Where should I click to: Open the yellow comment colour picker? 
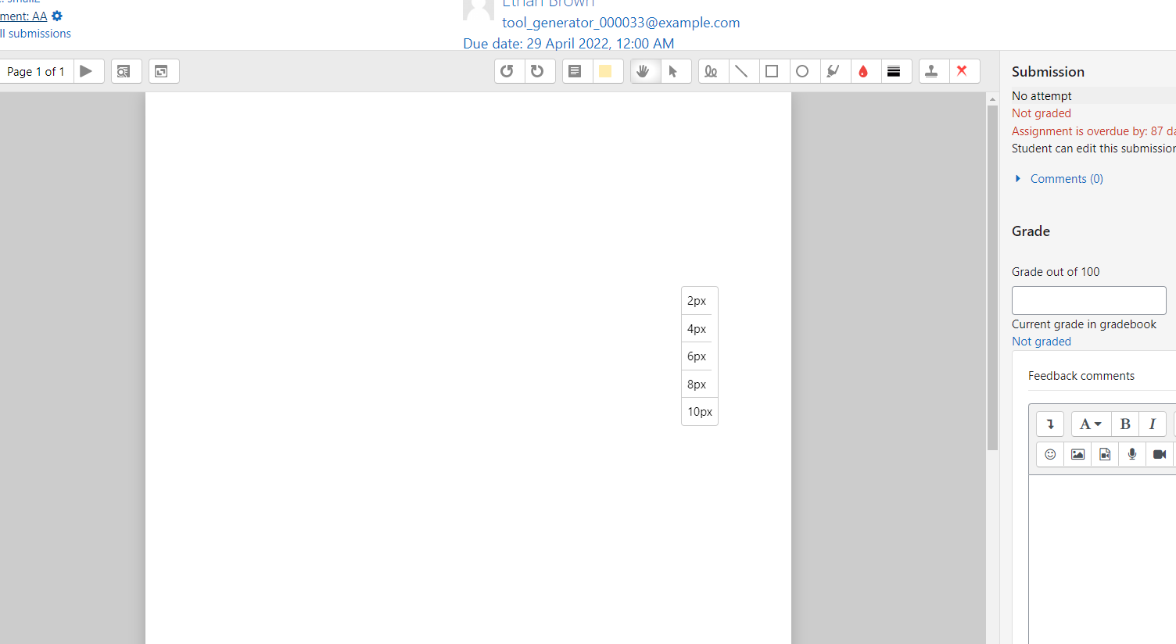(x=607, y=71)
